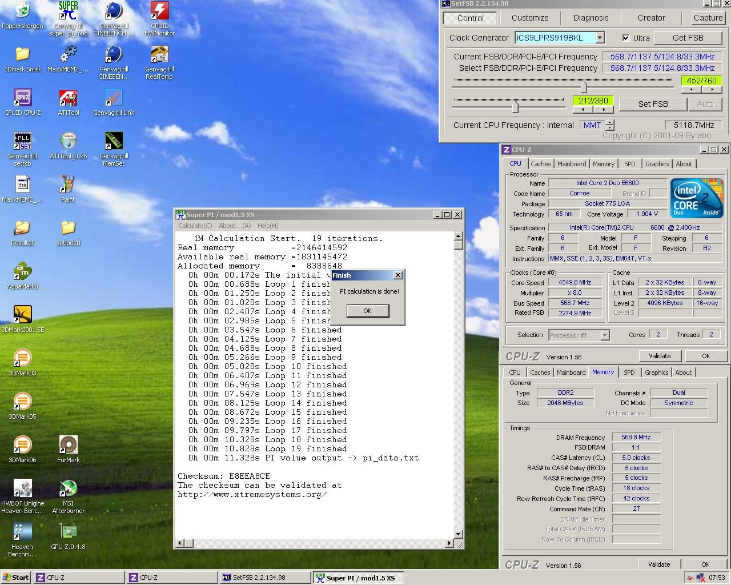This screenshot has height=585, width=731.
Task: Expand the Clock Generator dropdown
Action: click(x=600, y=38)
